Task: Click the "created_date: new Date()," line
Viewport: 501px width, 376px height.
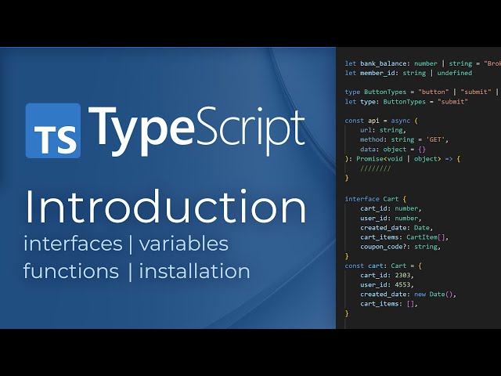Action: click(x=408, y=295)
